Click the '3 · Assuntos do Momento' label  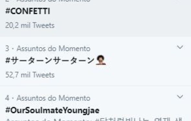coord(48,49)
